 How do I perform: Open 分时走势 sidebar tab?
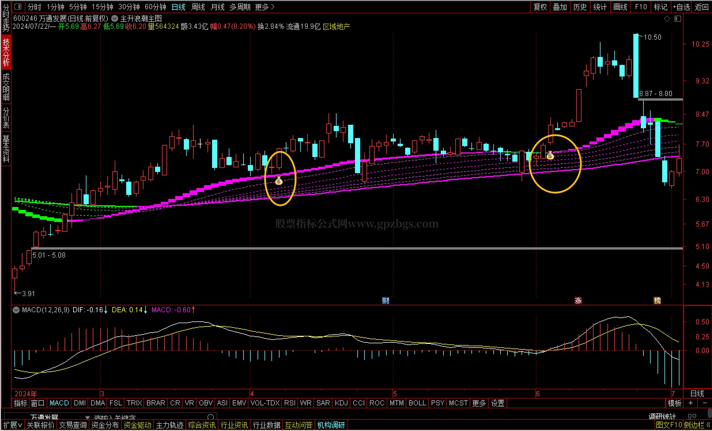click(6, 18)
